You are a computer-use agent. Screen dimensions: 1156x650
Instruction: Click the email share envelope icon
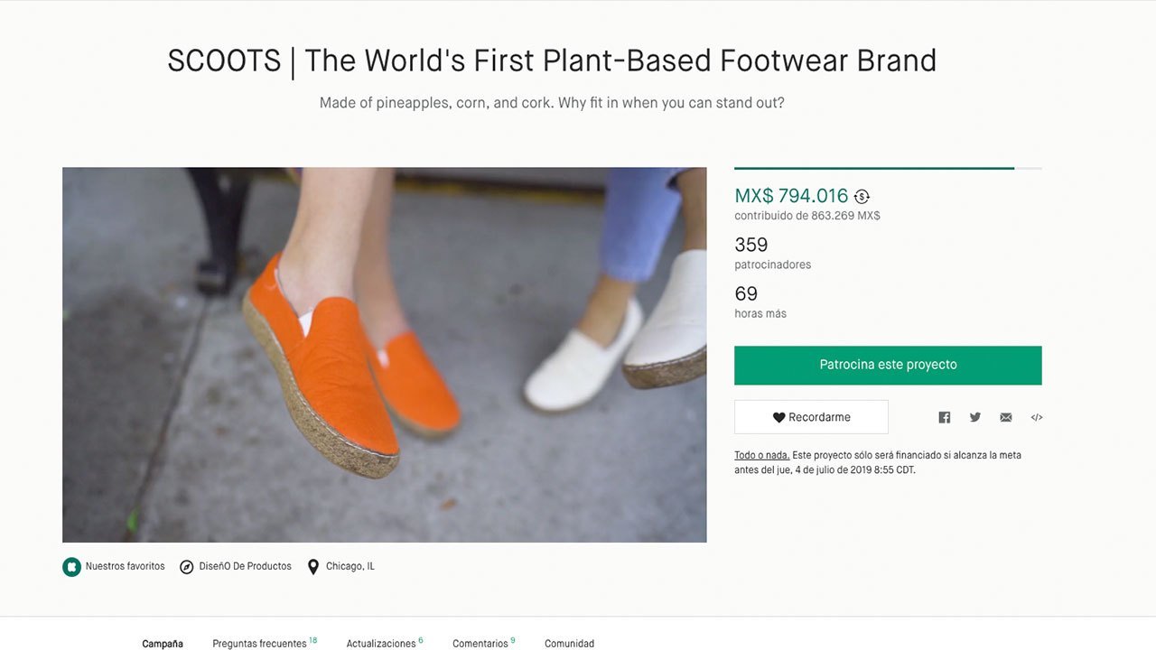point(1006,417)
